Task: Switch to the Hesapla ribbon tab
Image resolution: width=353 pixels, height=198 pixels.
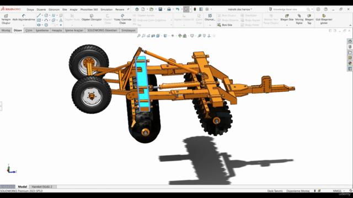Action: [57, 30]
